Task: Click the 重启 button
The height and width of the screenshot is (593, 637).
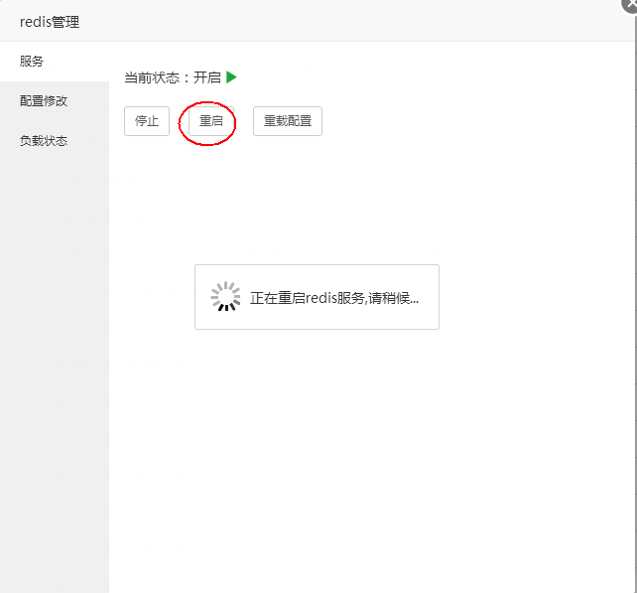Action: pos(211,121)
